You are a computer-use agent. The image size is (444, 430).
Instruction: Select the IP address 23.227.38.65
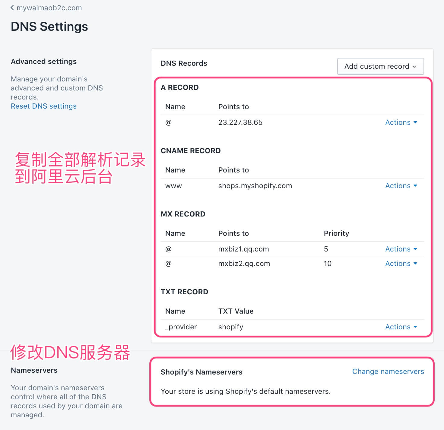click(240, 122)
